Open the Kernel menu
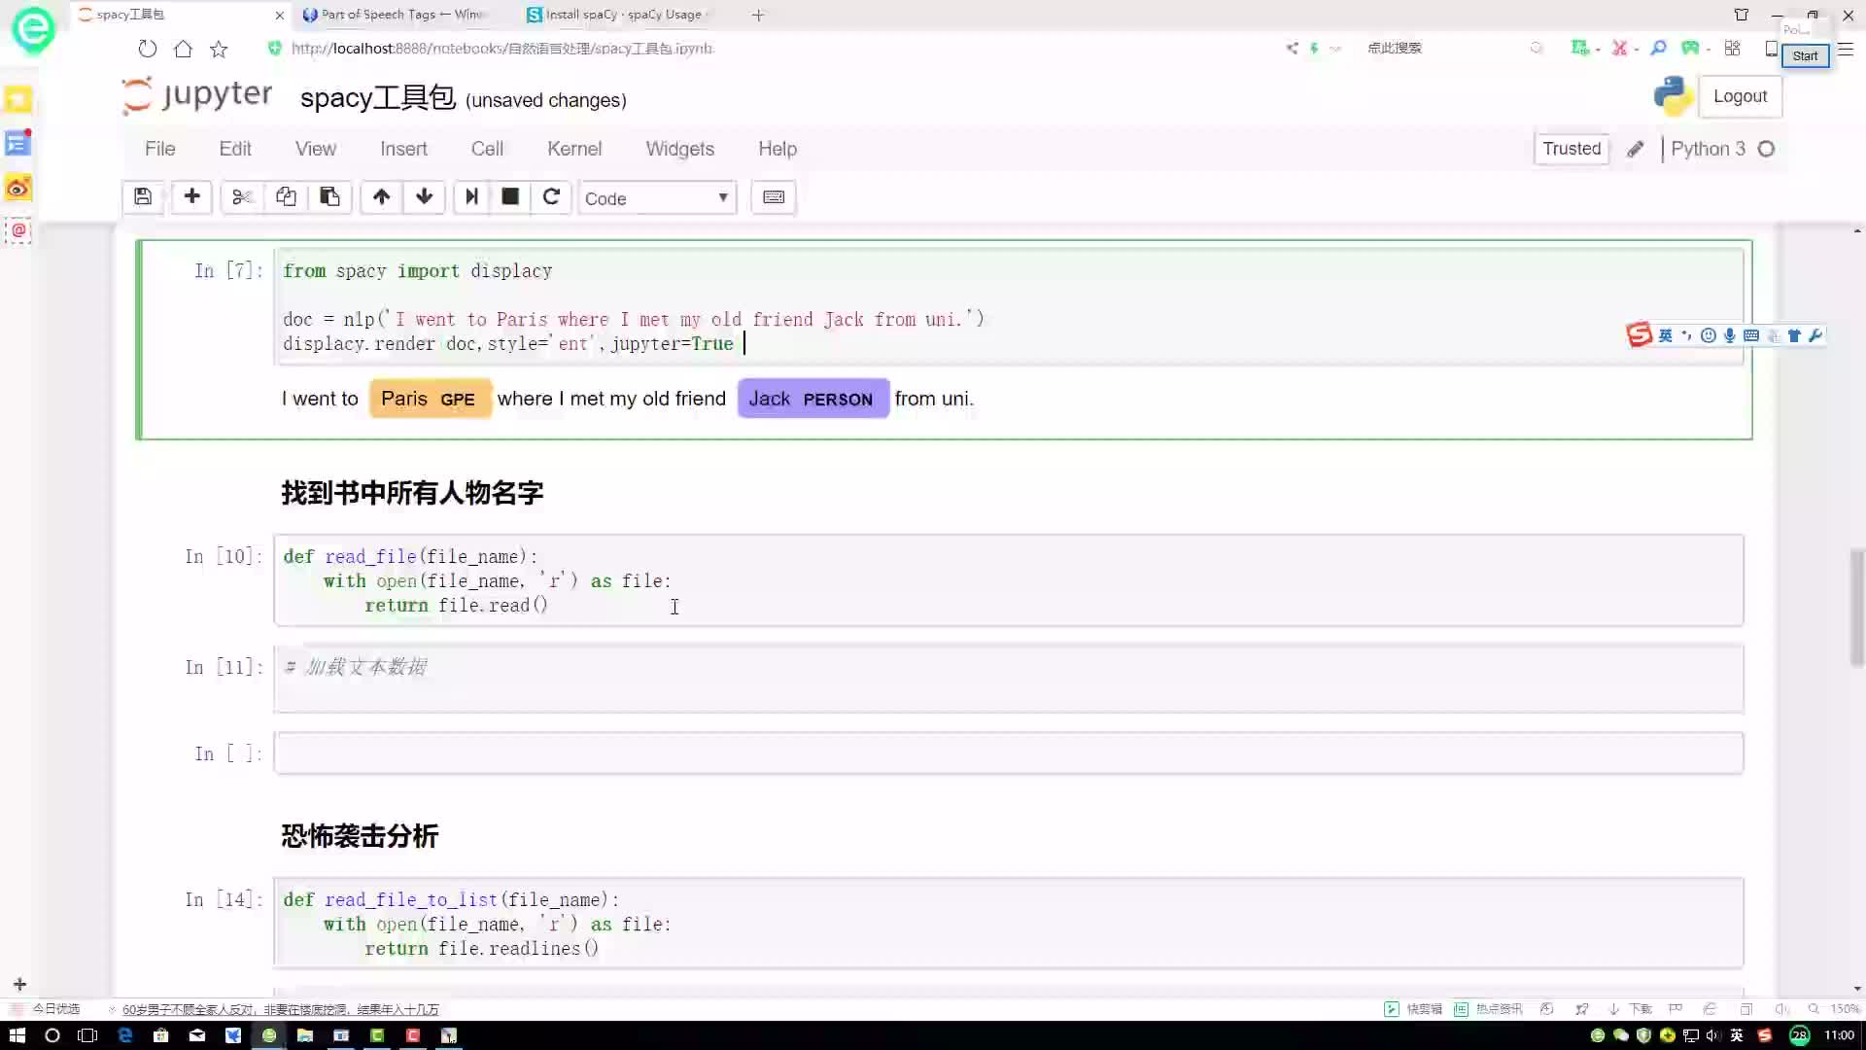This screenshot has height=1050, width=1866. 574,149
